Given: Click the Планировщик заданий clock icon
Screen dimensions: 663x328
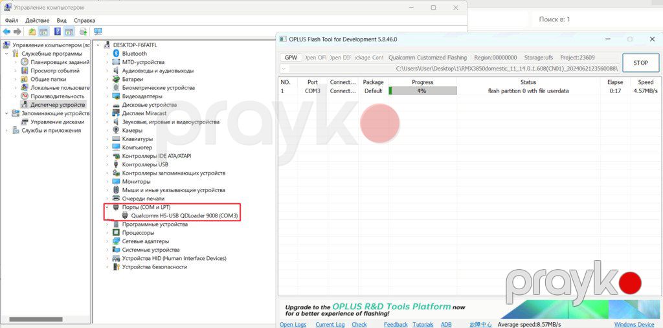Looking at the screenshot, I should (x=25, y=62).
